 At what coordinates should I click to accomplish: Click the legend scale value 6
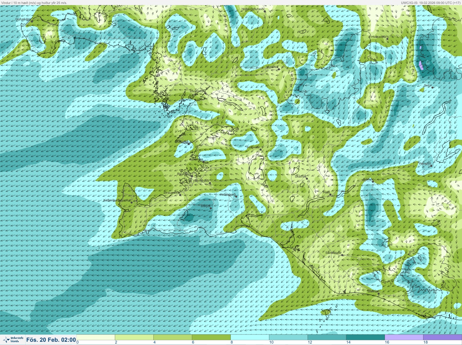pyautogui.click(x=193, y=342)
